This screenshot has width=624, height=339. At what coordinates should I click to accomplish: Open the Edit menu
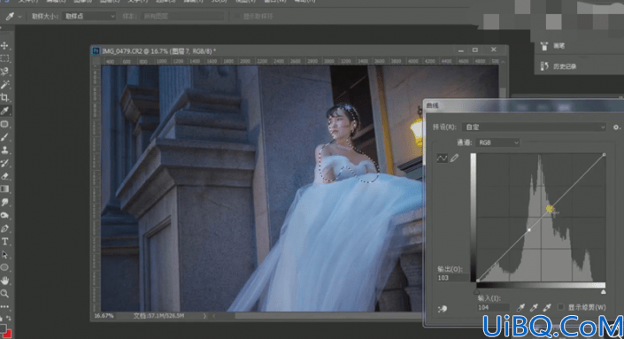point(55,1)
